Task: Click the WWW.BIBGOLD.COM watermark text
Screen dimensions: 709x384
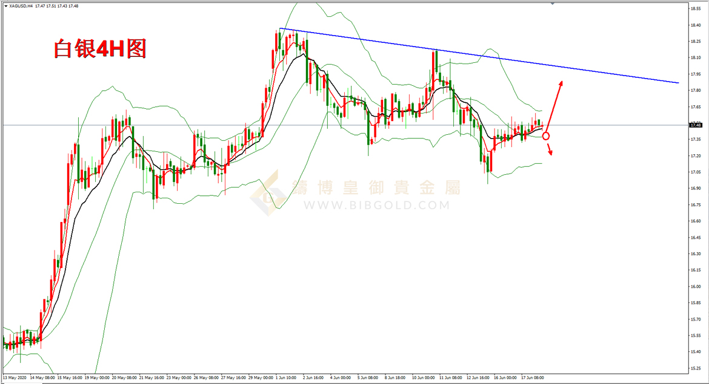Action: pyautogui.click(x=376, y=206)
